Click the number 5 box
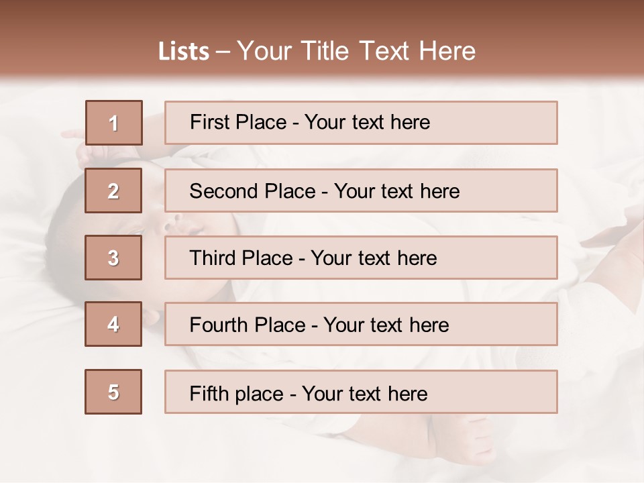 tap(113, 392)
